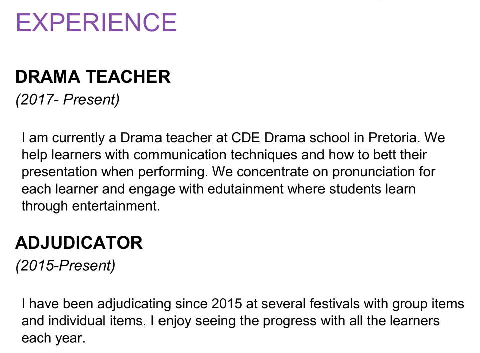Click the (2015-Present) date line
The width and height of the screenshot is (480, 353).
(65, 265)
